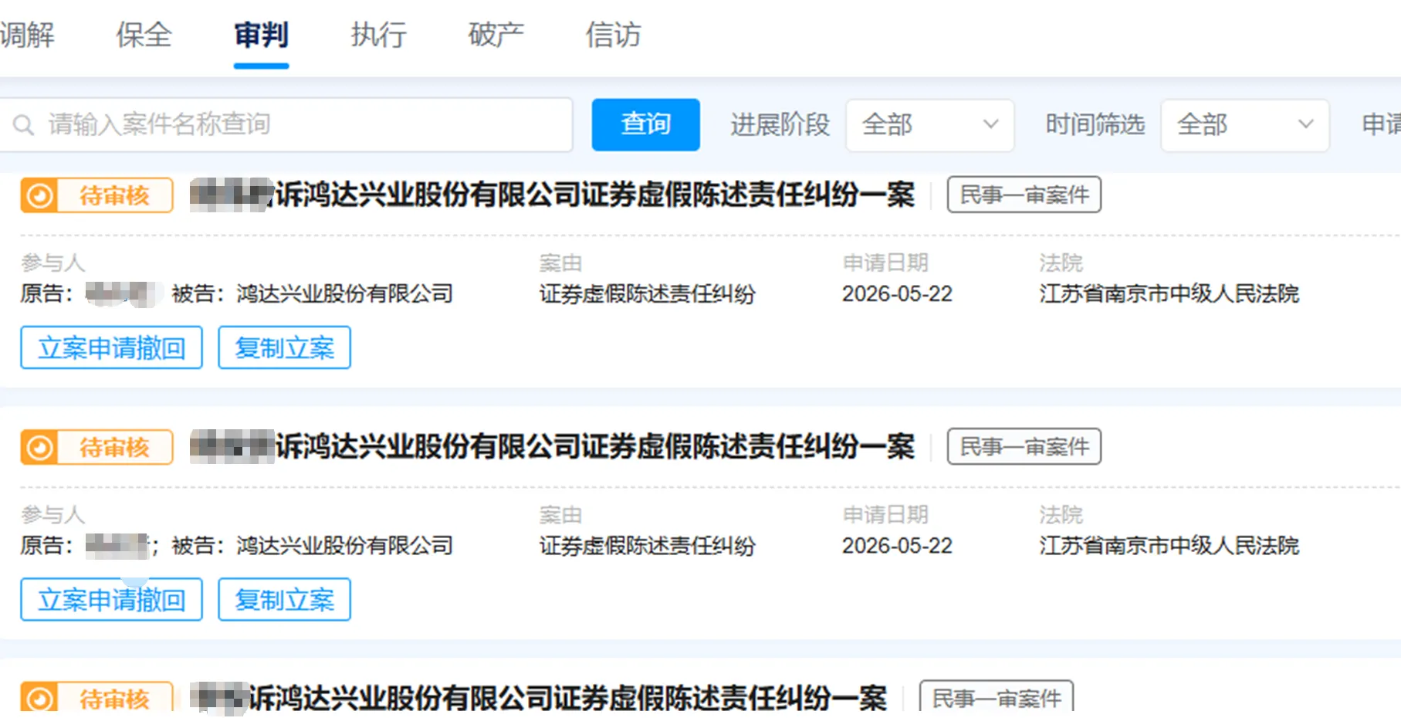Click the third case's 待审核 clock icon
This screenshot has height=718, width=1401.
tap(39, 698)
